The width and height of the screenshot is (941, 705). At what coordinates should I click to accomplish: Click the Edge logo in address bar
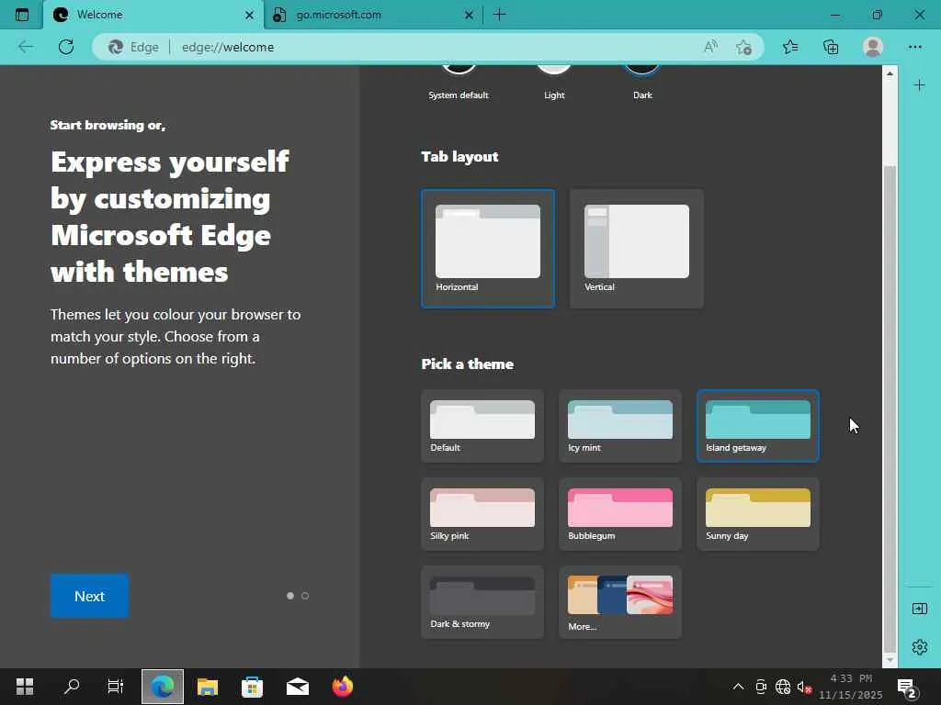[116, 47]
